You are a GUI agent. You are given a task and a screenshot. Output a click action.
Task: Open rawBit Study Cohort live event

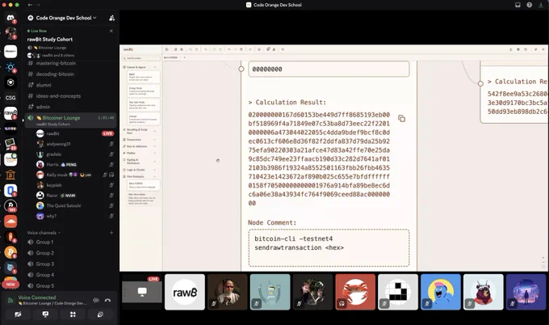[50, 40]
